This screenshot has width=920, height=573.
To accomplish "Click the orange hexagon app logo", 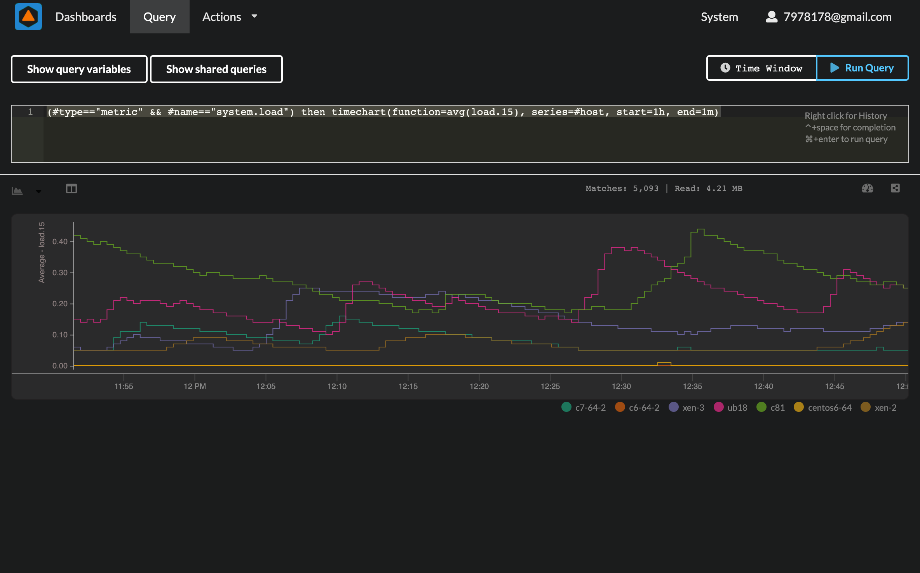I will pyautogui.click(x=28, y=17).
